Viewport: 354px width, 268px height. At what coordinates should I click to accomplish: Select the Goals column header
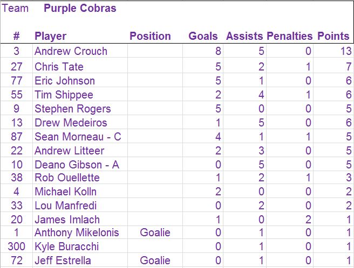point(203,36)
